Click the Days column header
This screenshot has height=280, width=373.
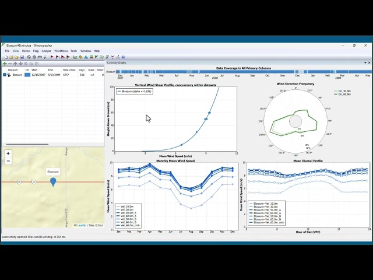click(82, 70)
